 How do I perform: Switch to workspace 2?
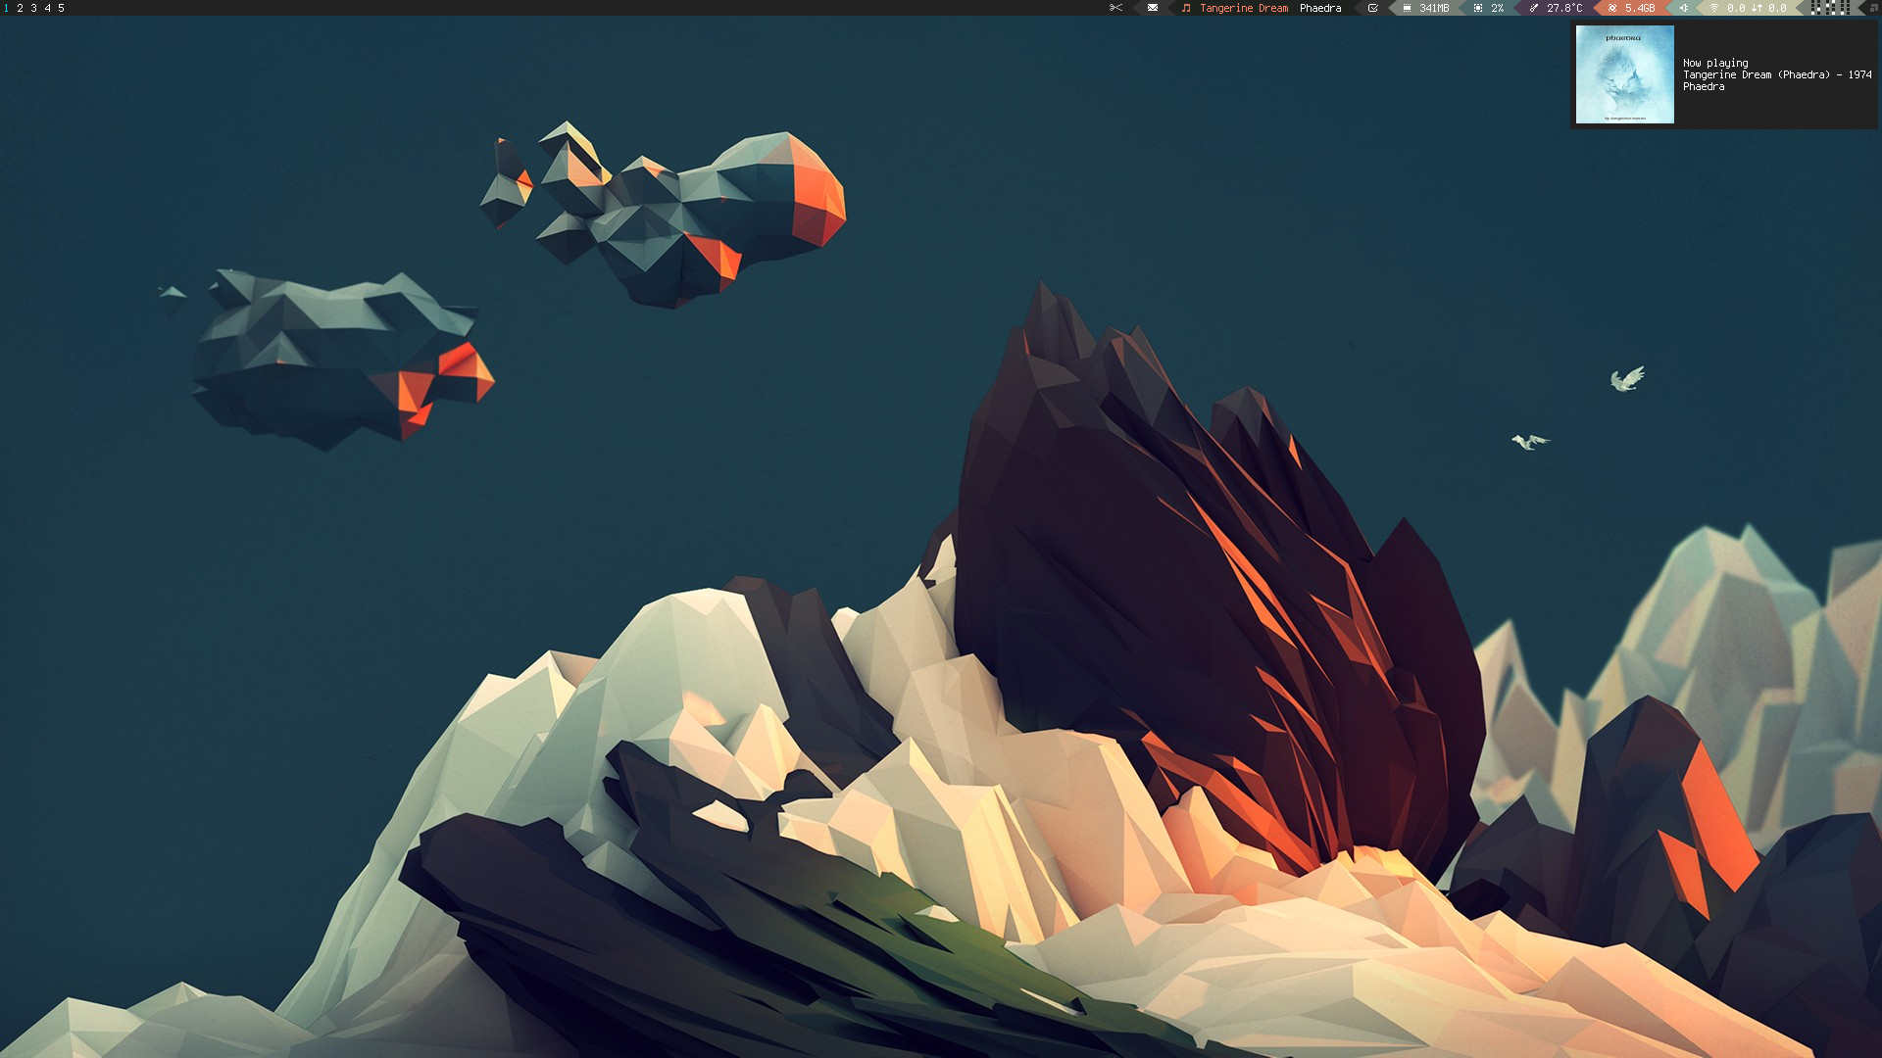point(20,8)
